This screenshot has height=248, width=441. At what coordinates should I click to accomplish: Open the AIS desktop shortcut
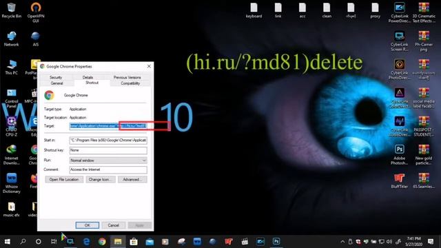point(35,39)
